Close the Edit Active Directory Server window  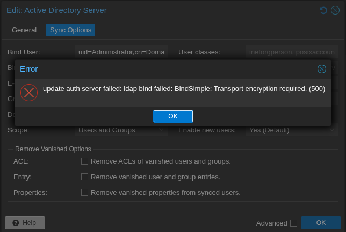click(x=335, y=10)
